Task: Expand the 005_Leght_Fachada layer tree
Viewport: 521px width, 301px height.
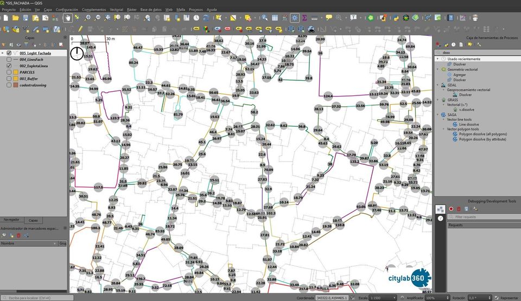Action: point(3,53)
